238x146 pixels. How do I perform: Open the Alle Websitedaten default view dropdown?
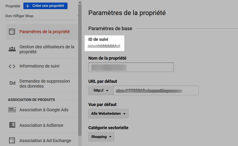click(108, 113)
